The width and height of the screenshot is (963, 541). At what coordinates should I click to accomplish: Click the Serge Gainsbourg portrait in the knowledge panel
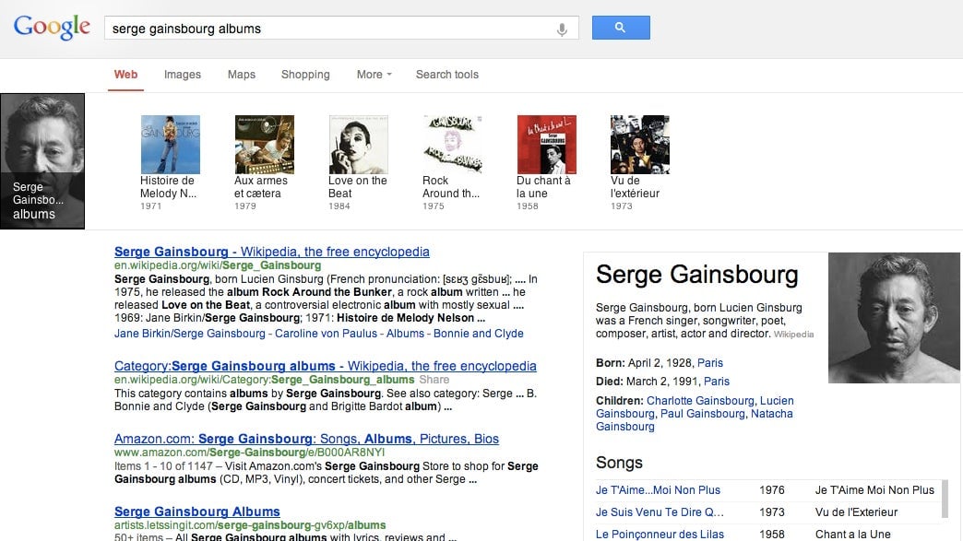[x=894, y=318]
